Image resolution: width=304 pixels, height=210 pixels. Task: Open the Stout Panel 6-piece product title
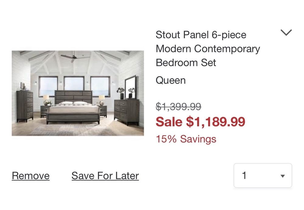click(201, 35)
